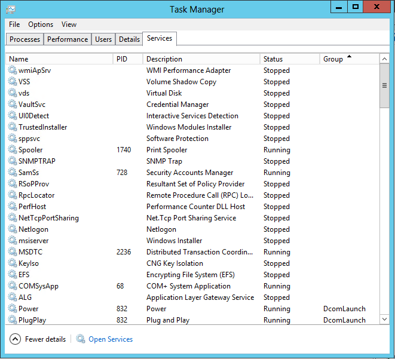Click PID value 1740
The width and height of the screenshot is (395, 359).
coord(124,150)
